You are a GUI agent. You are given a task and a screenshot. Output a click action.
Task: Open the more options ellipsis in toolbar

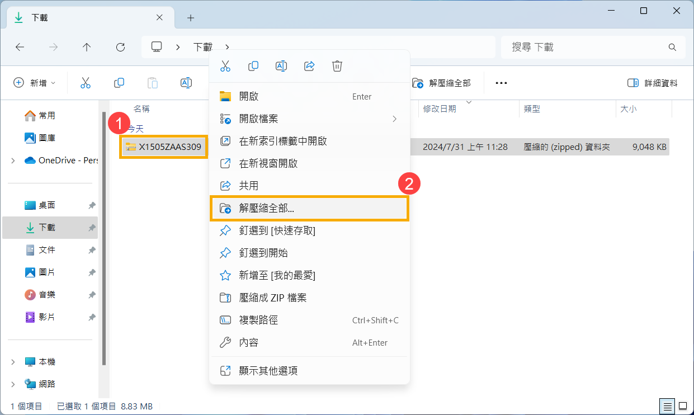(x=501, y=83)
